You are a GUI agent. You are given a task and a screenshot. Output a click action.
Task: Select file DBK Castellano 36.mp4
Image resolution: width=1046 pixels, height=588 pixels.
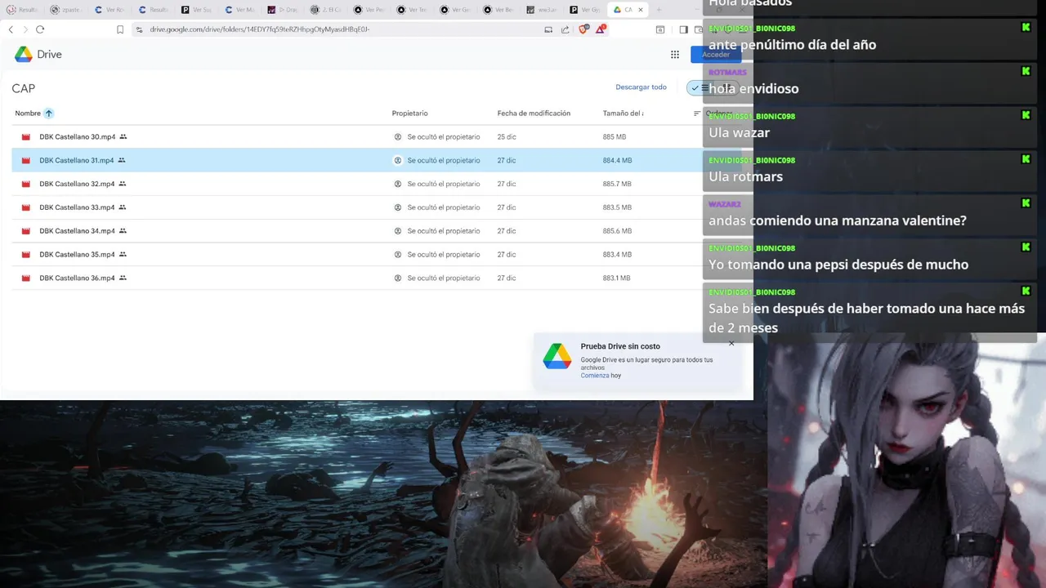[x=78, y=278]
